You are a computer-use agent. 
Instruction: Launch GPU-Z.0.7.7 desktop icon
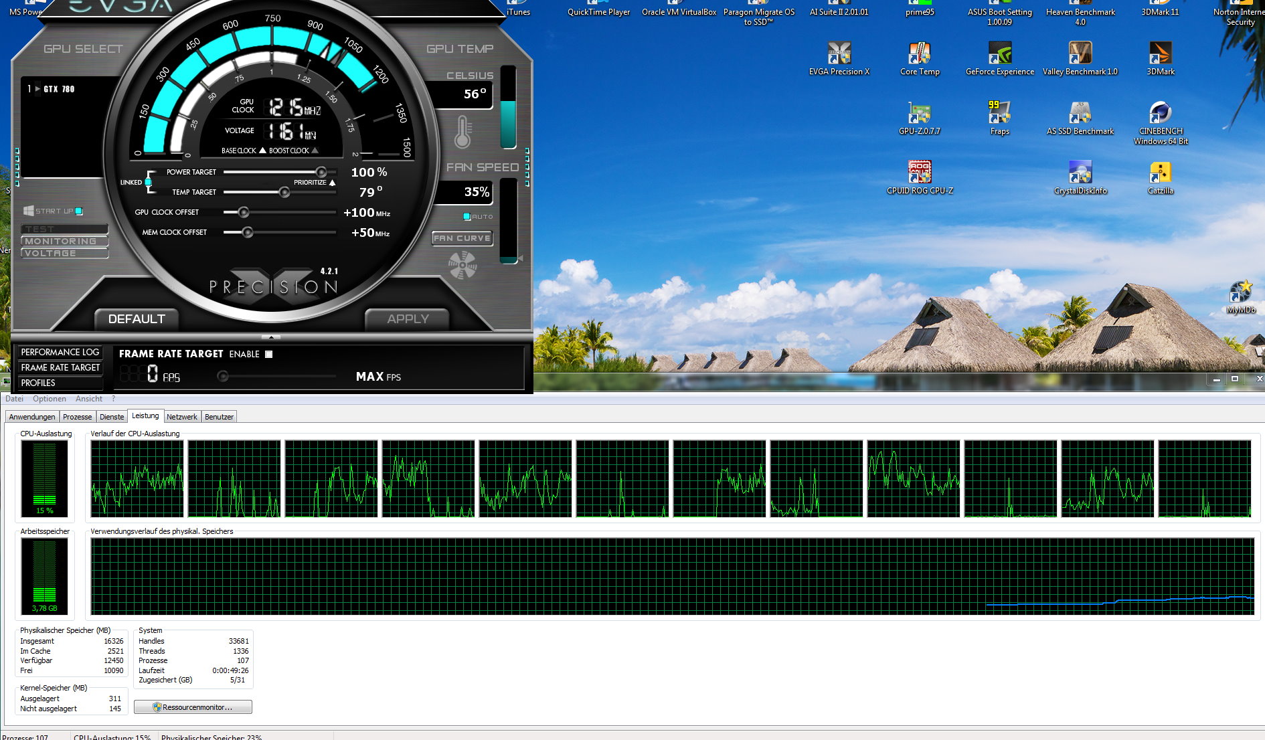click(920, 118)
